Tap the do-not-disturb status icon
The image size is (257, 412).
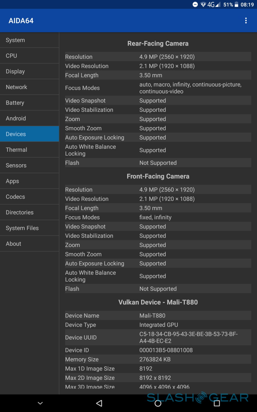pyautogui.click(x=195, y=5)
